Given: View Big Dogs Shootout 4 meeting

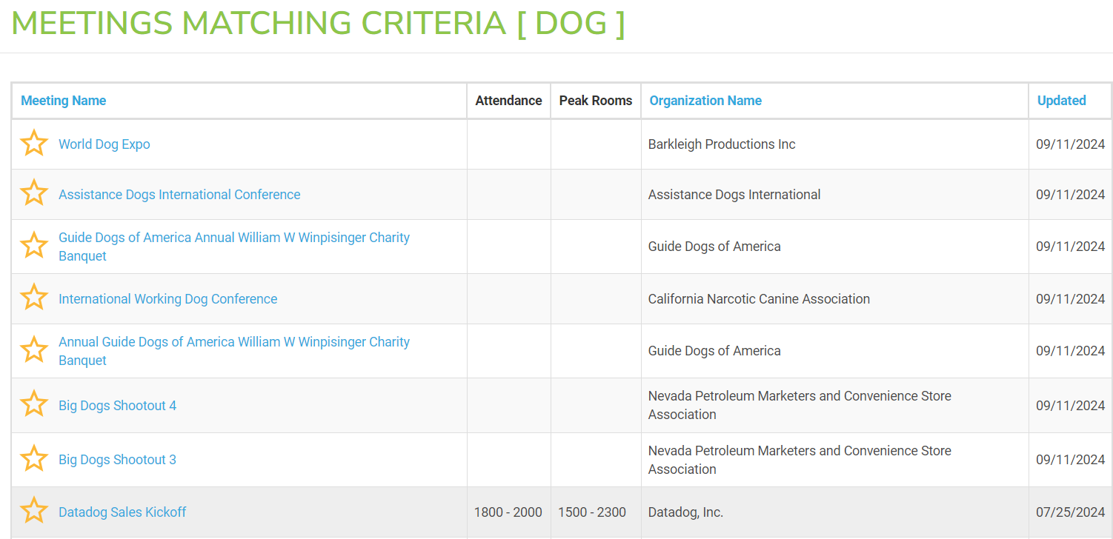Looking at the screenshot, I should click(x=118, y=406).
